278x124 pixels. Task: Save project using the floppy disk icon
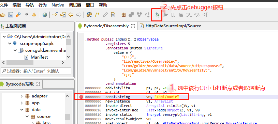click(x=11, y=15)
